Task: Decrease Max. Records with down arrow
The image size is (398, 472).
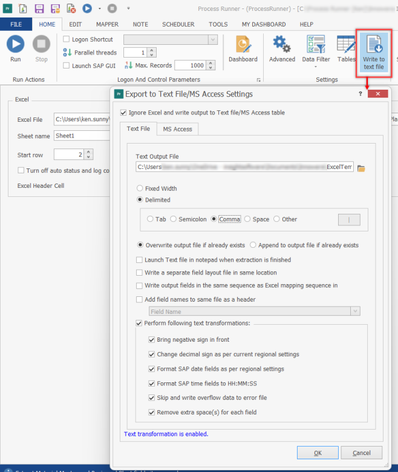Action: click(210, 67)
